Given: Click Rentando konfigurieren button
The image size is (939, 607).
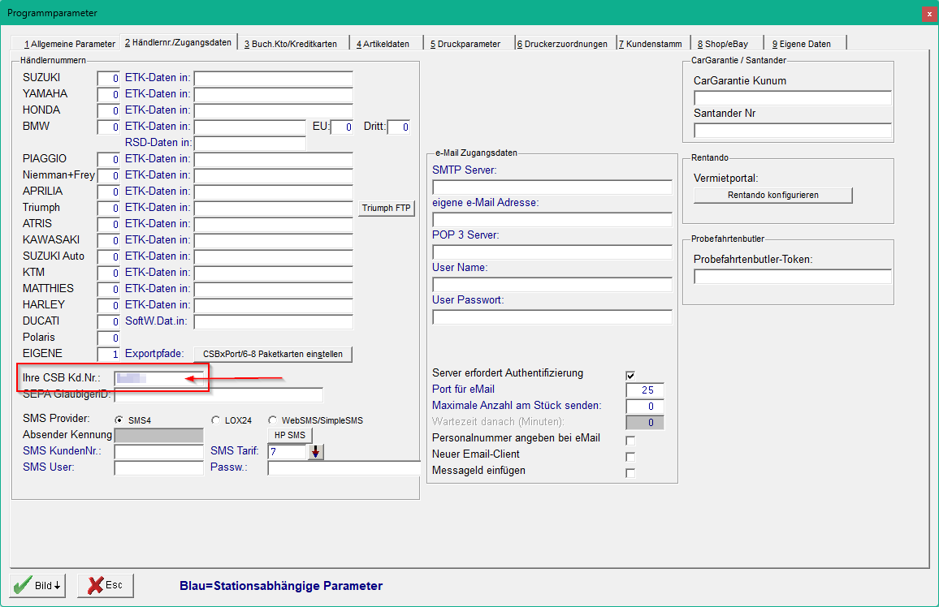Looking at the screenshot, I should tap(773, 195).
